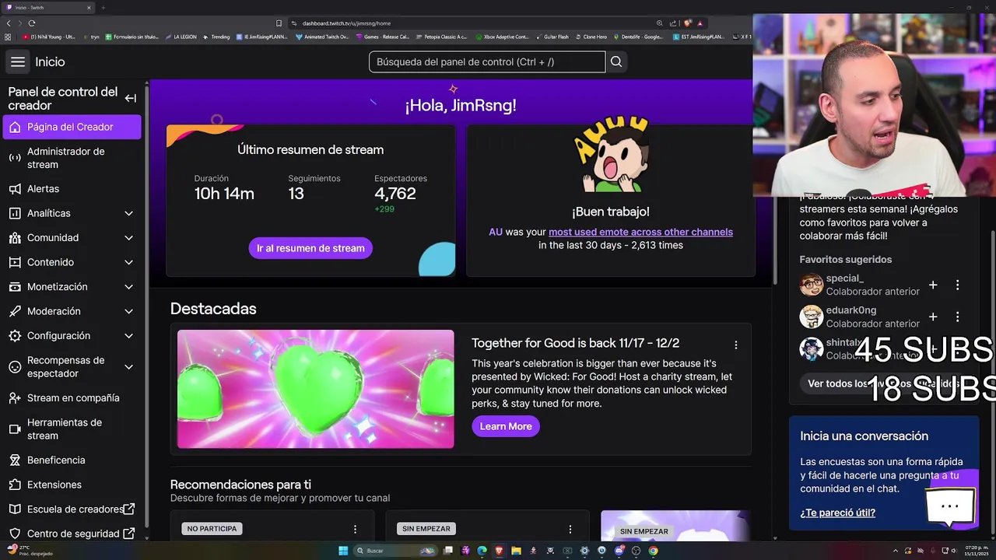Open most used emote across other channels link
Image resolution: width=996 pixels, height=560 pixels.
coord(640,232)
